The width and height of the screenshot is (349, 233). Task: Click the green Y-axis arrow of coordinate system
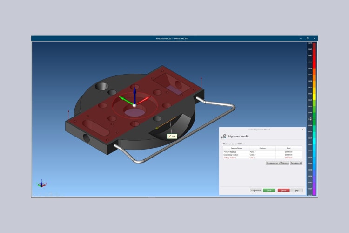pos(126,100)
